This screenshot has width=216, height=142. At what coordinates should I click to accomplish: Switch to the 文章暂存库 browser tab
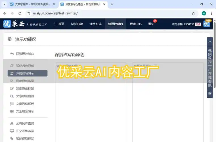32,4
